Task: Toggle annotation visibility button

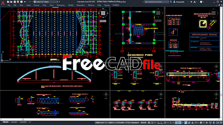Action: point(186,123)
